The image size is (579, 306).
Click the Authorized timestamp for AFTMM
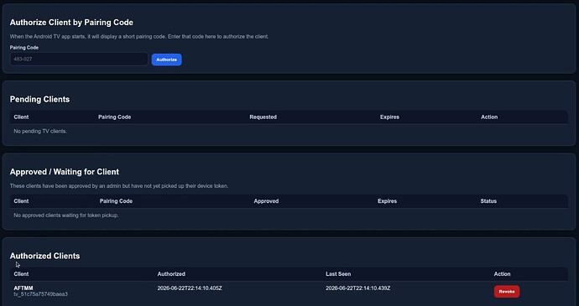(x=190, y=288)
